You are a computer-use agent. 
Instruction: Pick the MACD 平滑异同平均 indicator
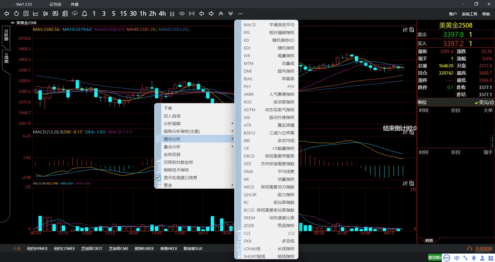pos(269,25)
